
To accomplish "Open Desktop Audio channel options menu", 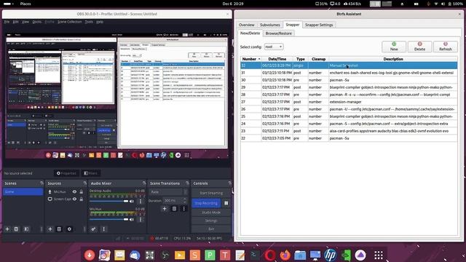I will 141,202.
